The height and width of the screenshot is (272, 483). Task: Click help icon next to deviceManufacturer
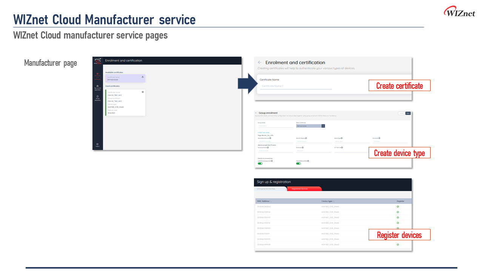[270, 138]
